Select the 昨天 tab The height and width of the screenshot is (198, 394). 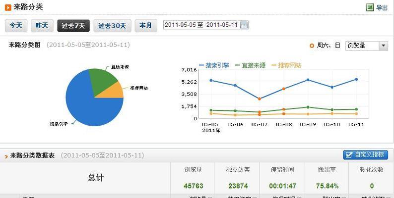click(x=42, y=26)
